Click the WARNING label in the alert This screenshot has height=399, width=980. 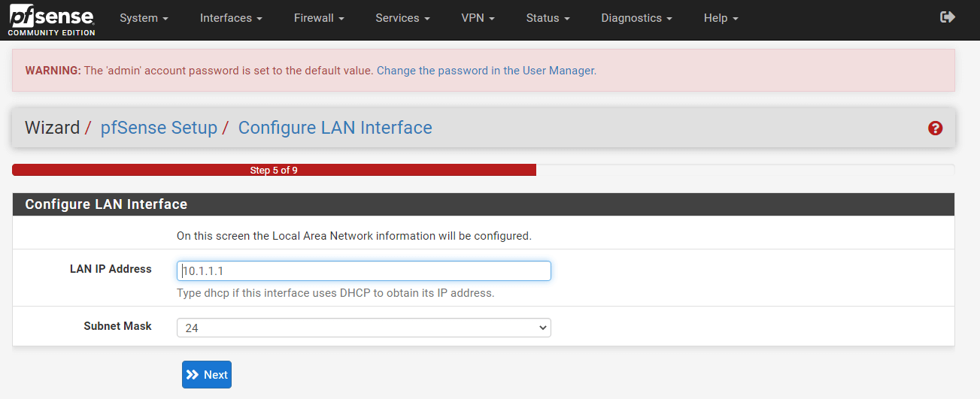[53, 71]
